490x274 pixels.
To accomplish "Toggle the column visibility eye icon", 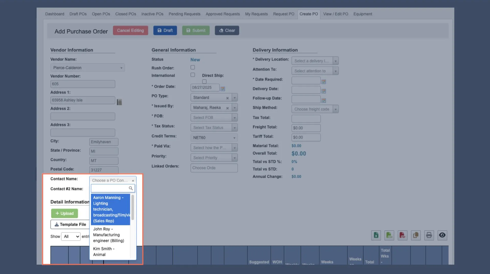I will pyautogui.click(x=442, y=235).
